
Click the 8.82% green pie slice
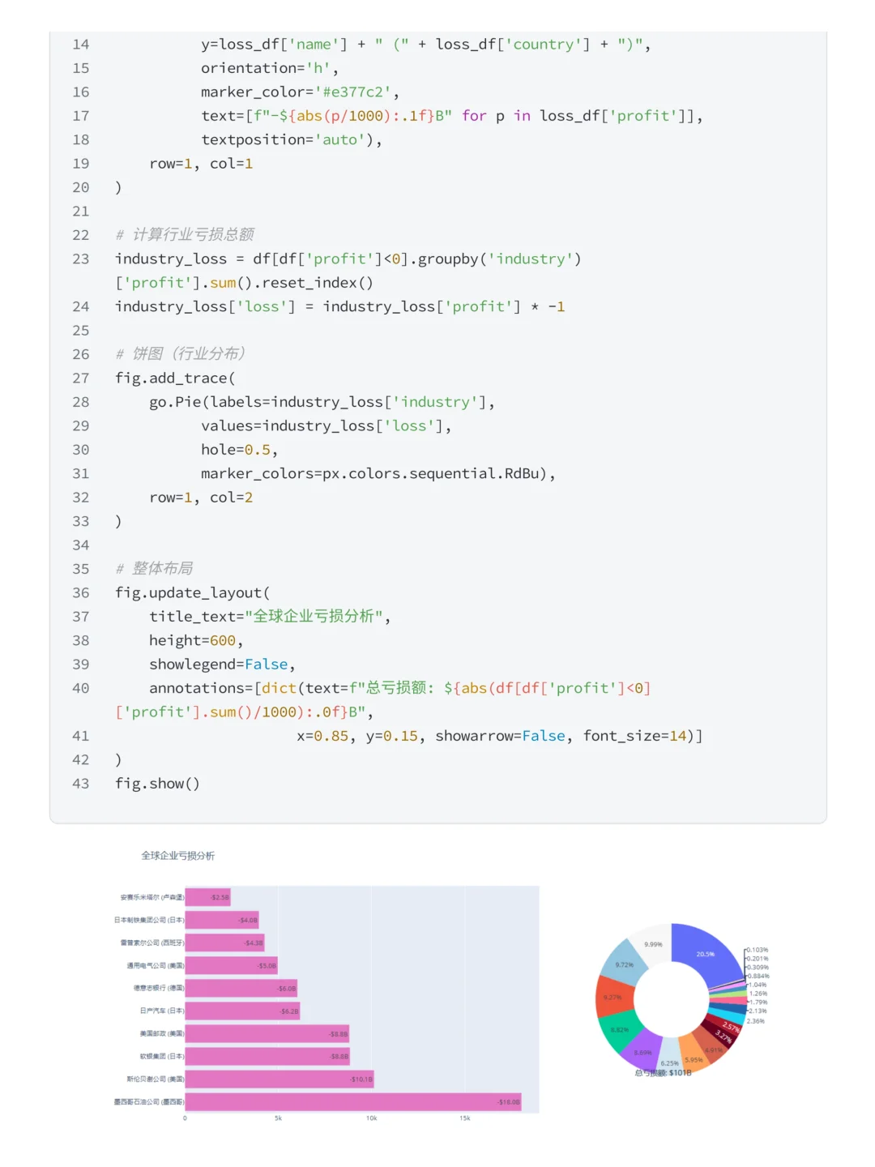[620, 1030]
